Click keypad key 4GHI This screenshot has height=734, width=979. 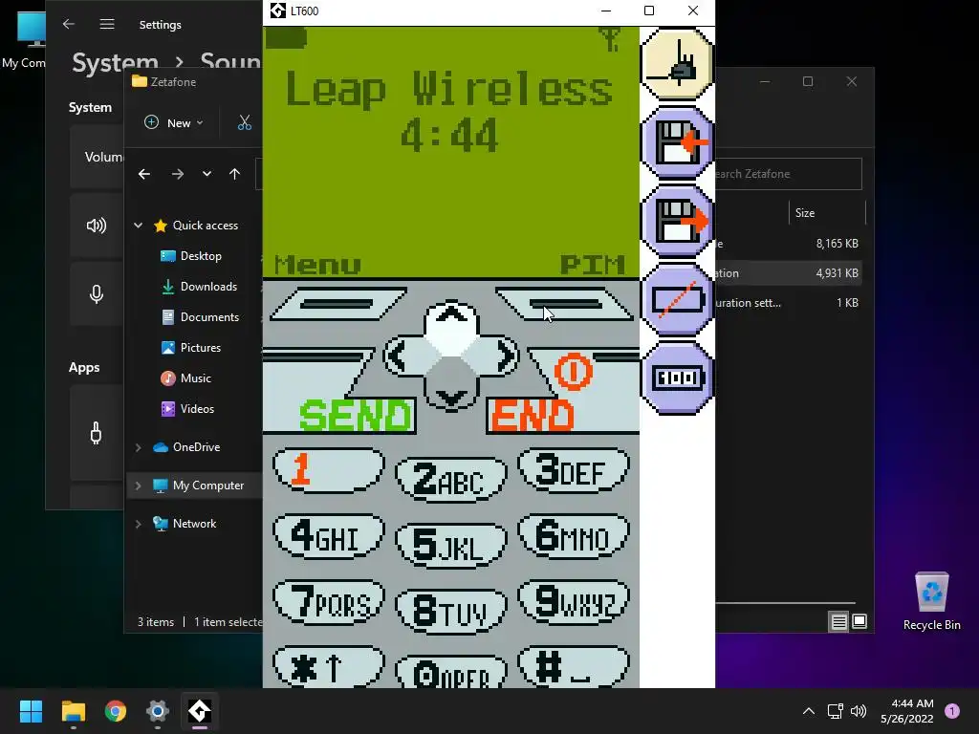pos(329,535)
